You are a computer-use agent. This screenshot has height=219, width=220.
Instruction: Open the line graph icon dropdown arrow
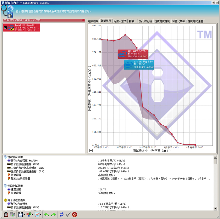click(41, 215)
